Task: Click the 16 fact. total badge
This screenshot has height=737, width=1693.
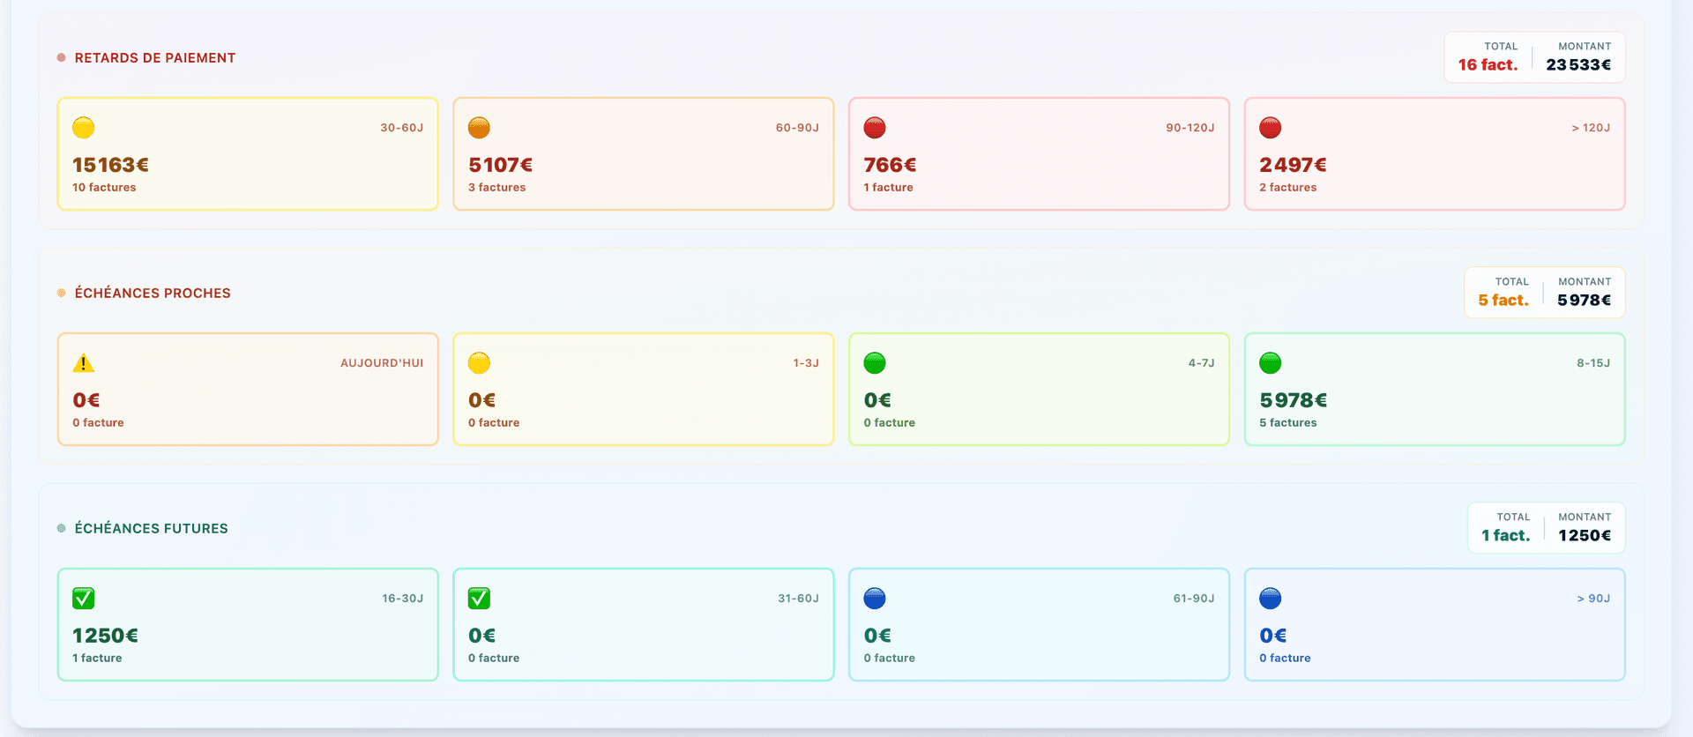Action: [x=1488, y=64]
